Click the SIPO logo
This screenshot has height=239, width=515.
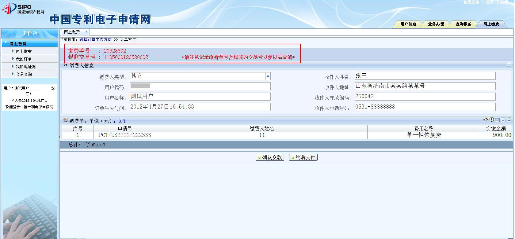pyautogui.click(x=23, y=9)
